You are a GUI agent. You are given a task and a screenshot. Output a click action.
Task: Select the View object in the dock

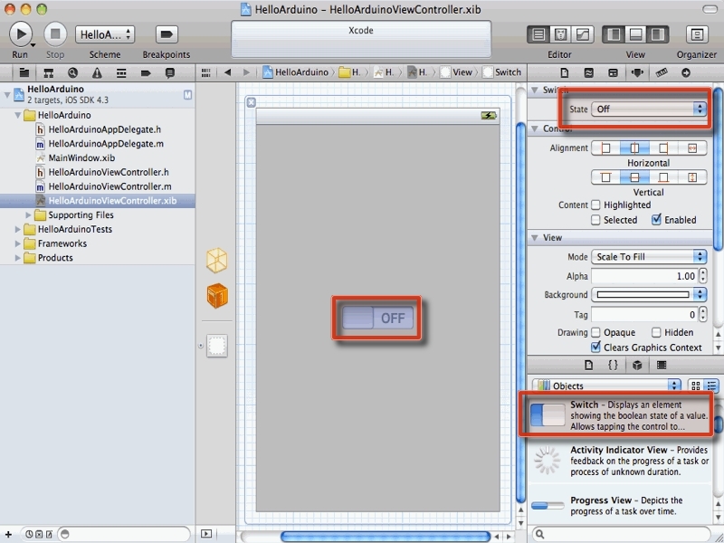(x=217, y=346)
